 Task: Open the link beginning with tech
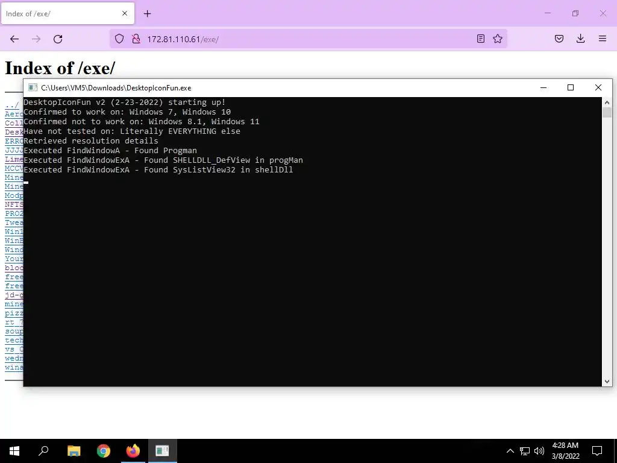pyautogui.click(x=14, y=340)
